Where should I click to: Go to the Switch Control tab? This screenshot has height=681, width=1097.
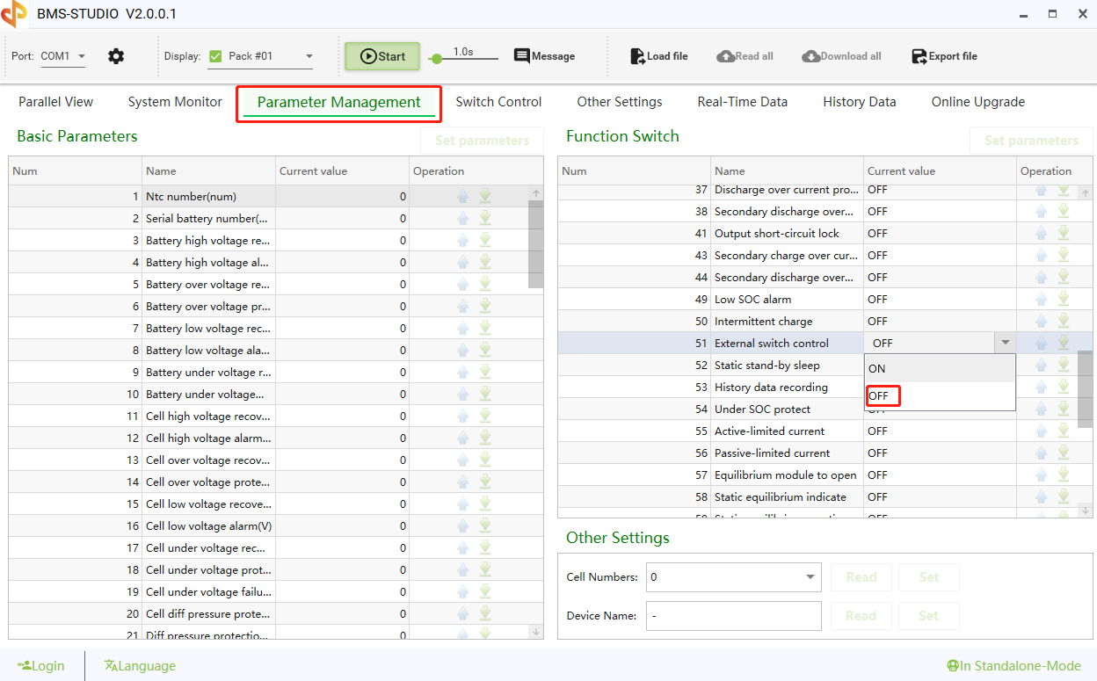point(498,102)
